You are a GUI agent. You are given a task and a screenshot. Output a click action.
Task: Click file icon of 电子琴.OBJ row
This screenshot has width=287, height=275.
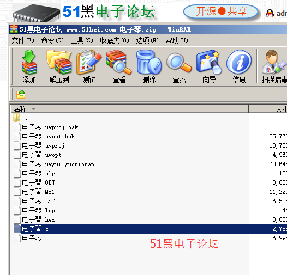point(17,182)
